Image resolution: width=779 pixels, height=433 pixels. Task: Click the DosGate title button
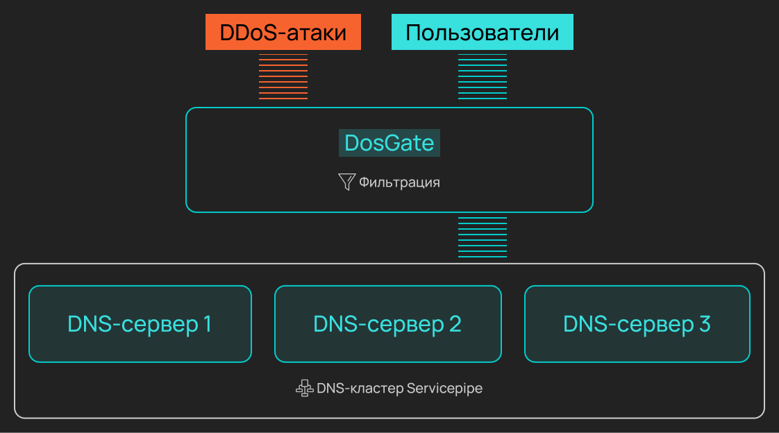[389, 143]
